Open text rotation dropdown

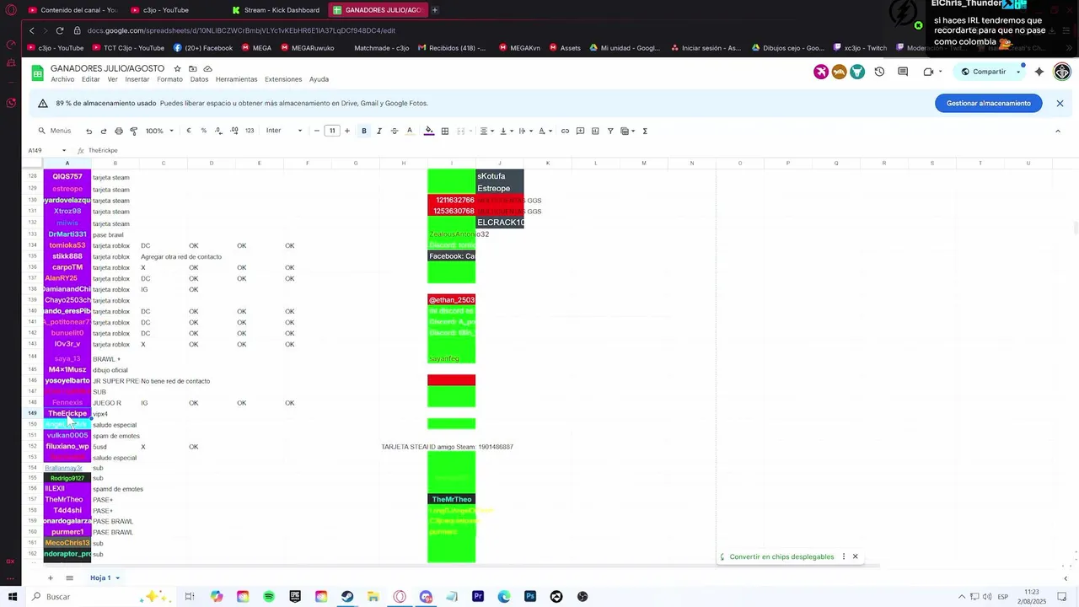click(545, 131)
